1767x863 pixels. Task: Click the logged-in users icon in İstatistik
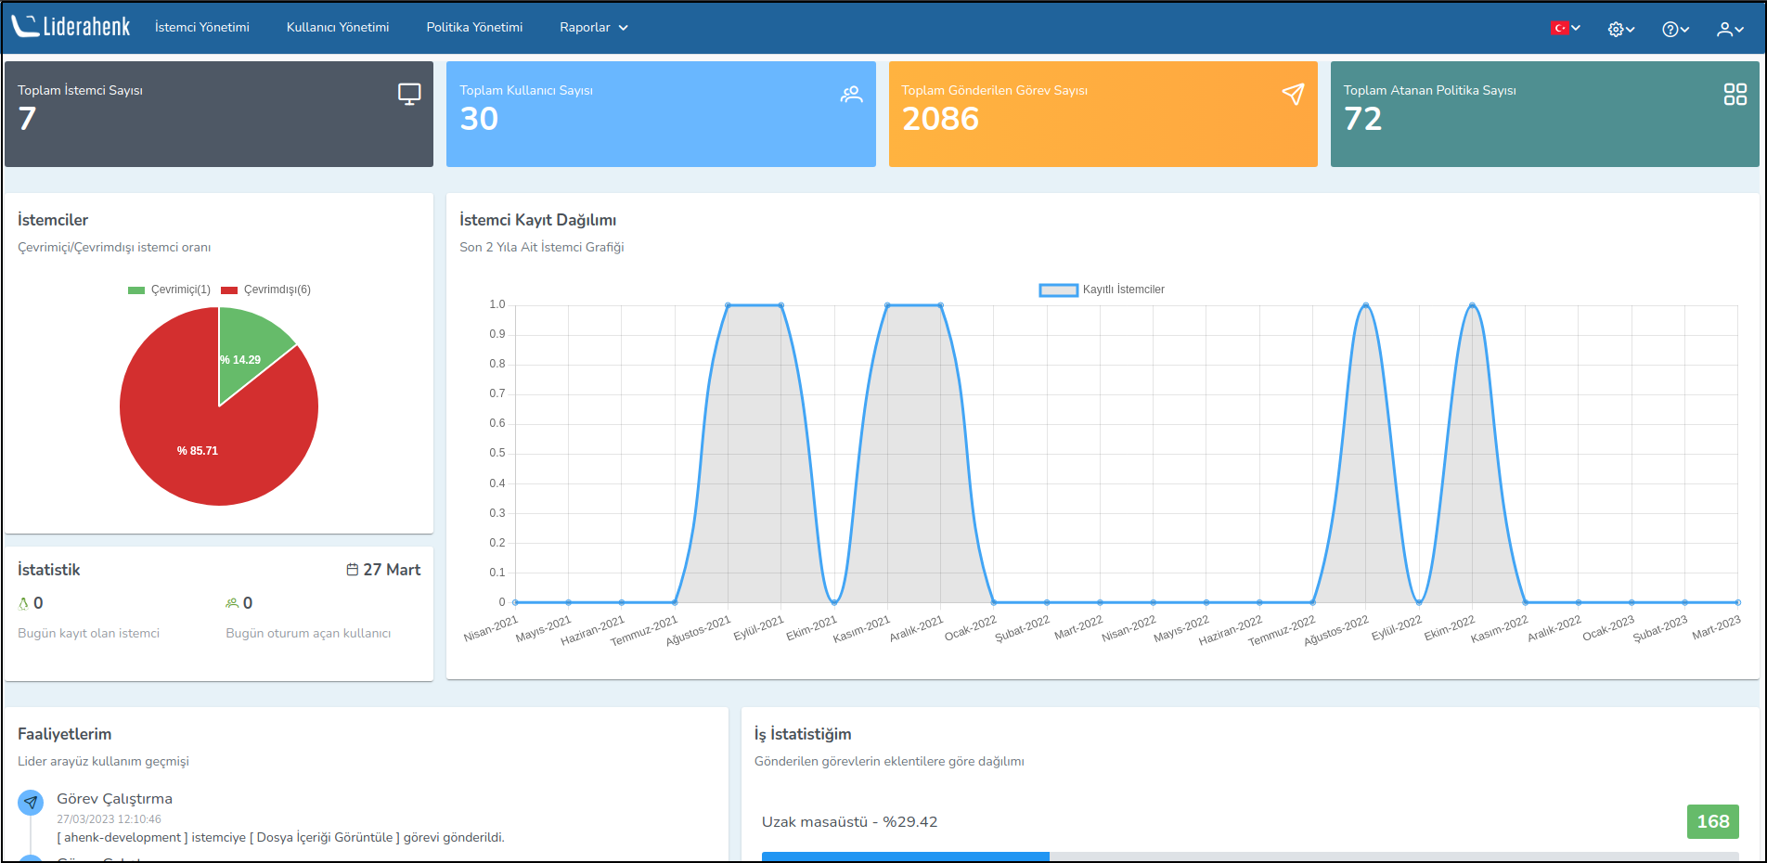(x=232, y=603)
